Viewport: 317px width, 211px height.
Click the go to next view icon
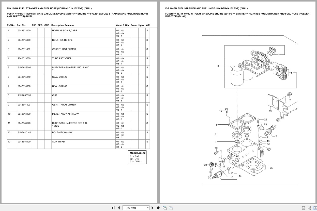pos(171,208)
